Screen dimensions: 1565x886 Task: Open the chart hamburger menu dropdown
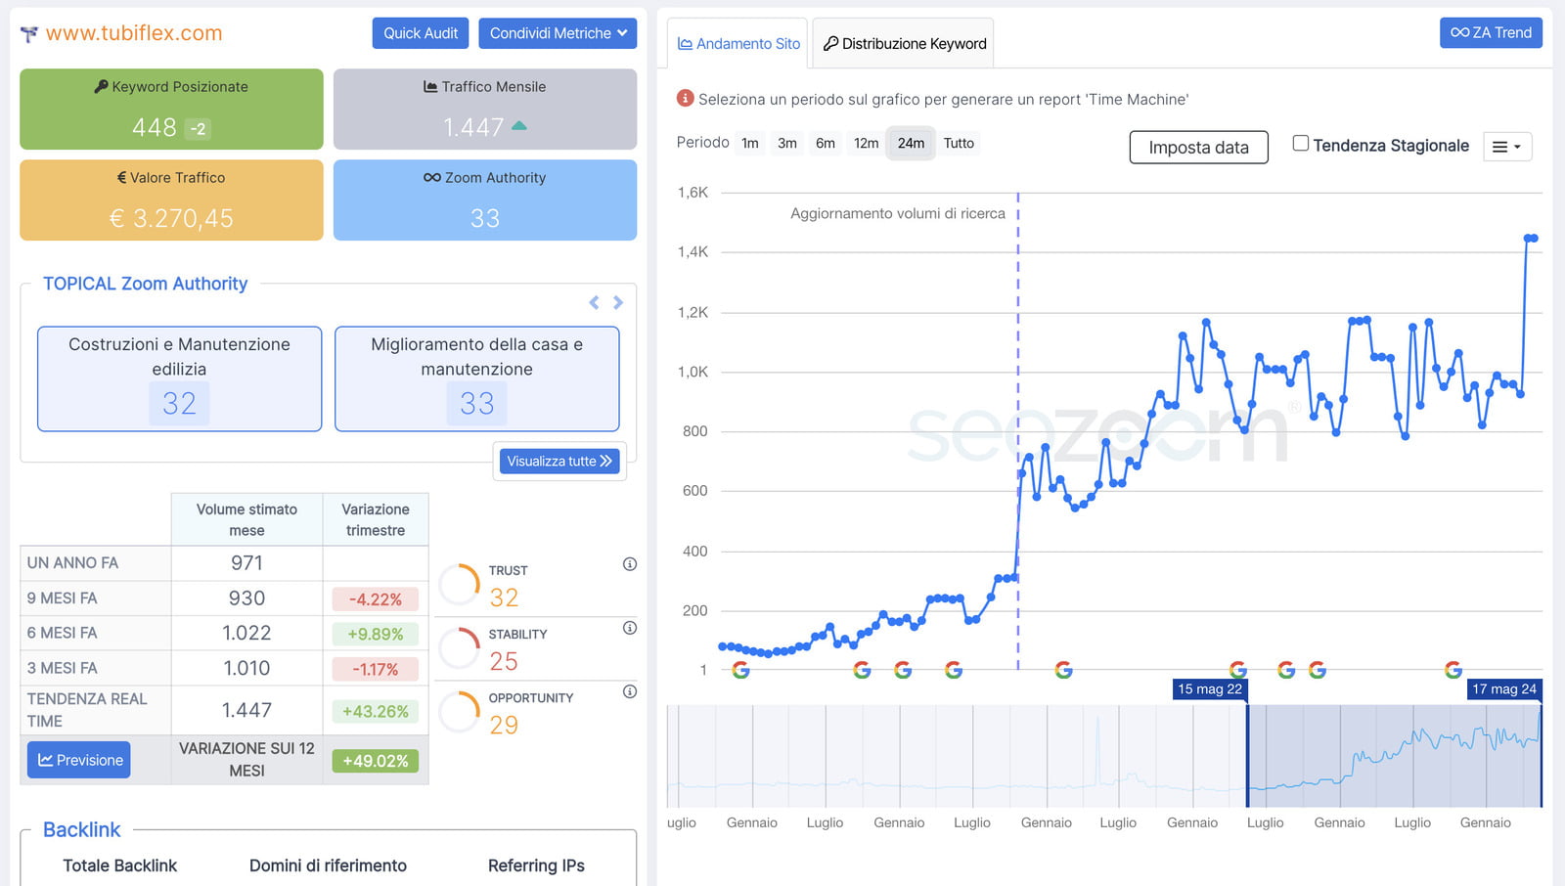pos(1506,147)
